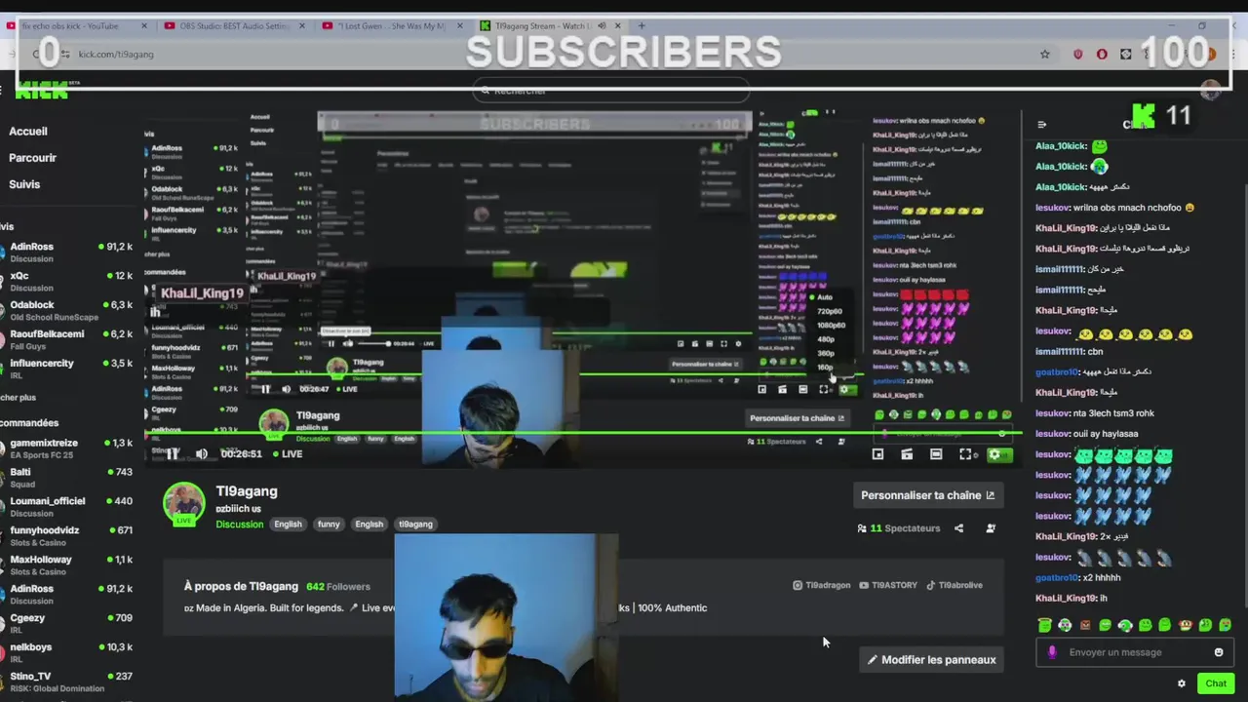Open Parcourir in the sidebar

point(33,158)
